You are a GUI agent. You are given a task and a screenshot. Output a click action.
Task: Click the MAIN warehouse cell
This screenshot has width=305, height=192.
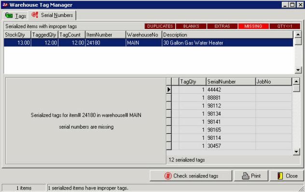click(x=144, y=43)
